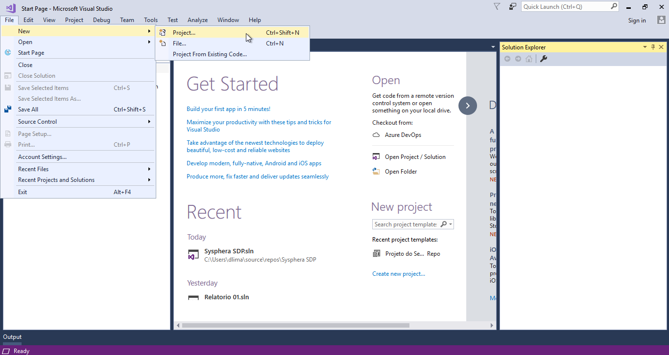
Task: Close the Solution Explorer panel
Action: 661,47
